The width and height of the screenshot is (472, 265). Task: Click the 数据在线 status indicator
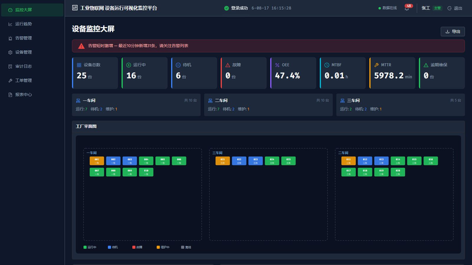click(x=388, y=8)
